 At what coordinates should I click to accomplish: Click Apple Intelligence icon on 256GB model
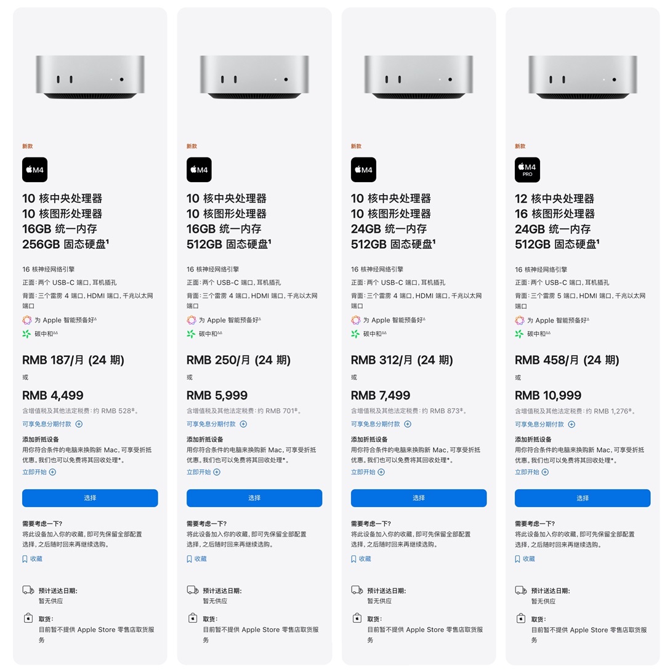pyautogui.click(x=27, y=320)
